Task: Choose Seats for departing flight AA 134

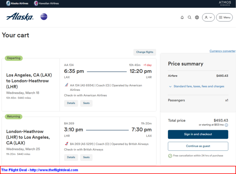Action: click(86, 103)
